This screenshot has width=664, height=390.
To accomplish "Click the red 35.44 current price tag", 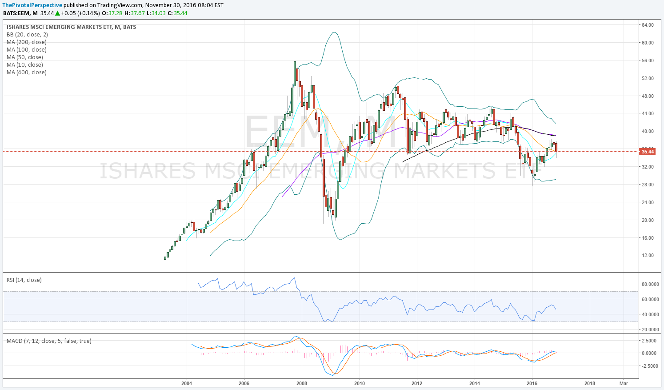I will (x=648, y=152).
